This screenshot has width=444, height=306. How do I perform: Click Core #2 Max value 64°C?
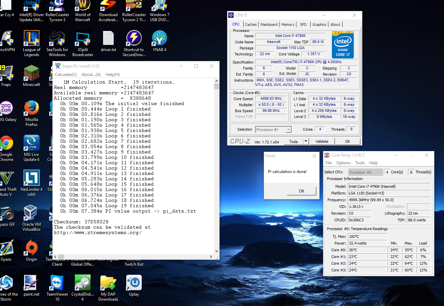coord(409,263)
